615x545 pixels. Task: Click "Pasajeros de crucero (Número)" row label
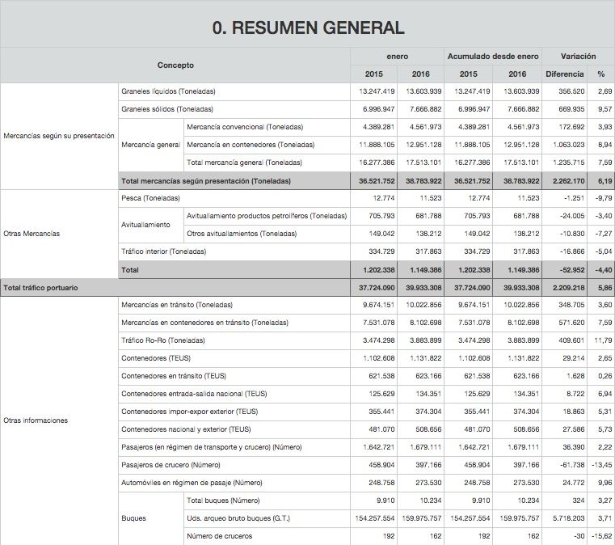pos(170,465)
